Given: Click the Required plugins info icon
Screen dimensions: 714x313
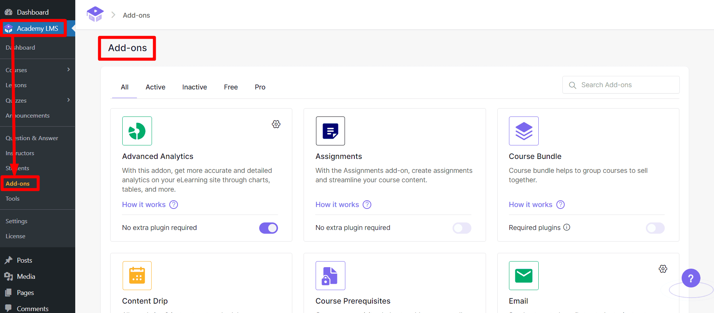Looking at the screenshot, I should coord(567,227).
